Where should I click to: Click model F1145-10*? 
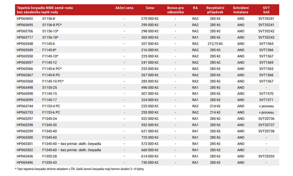(50, 56)
